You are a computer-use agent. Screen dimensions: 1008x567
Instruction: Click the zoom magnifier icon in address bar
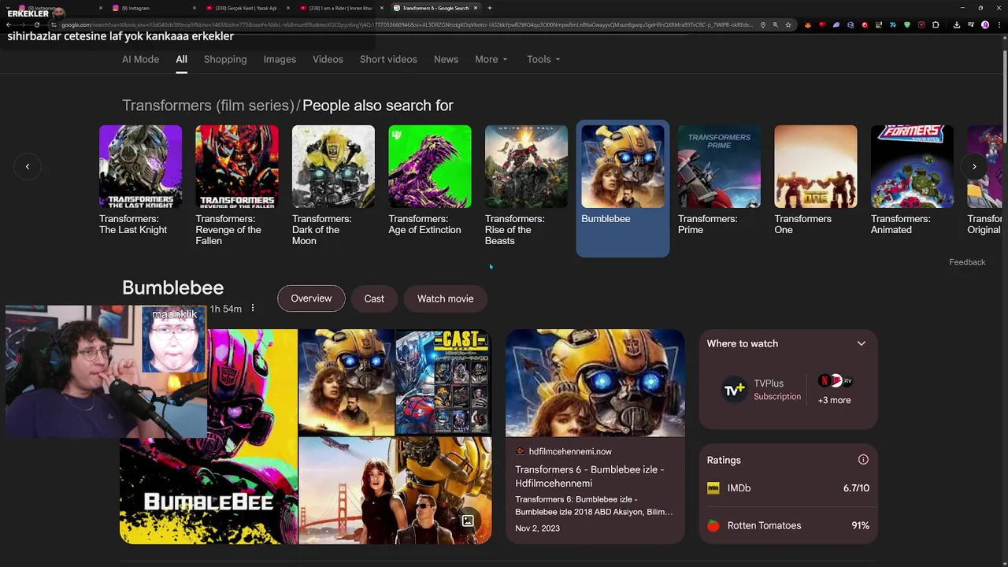coord(776,25)
